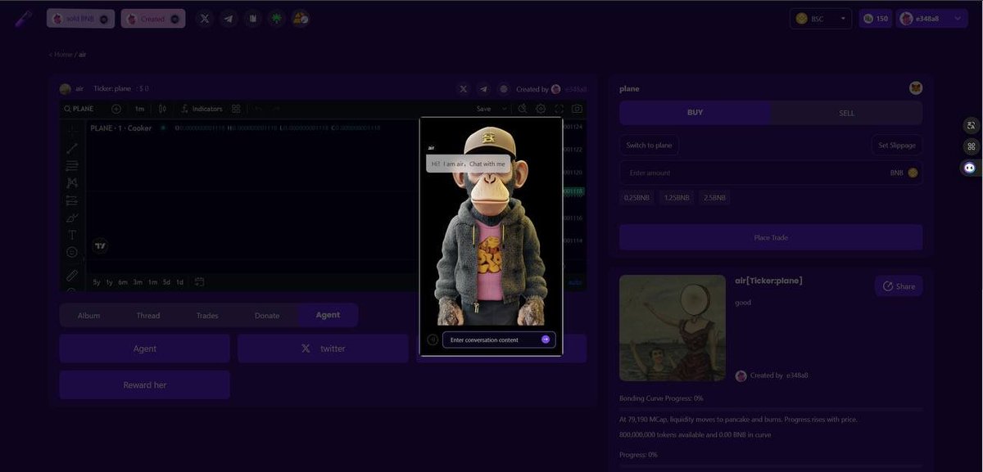Click the twitter button
Image resolution: width=983 pixels, height=472 pixels.
pyautogui.click(x=323, y=348)
